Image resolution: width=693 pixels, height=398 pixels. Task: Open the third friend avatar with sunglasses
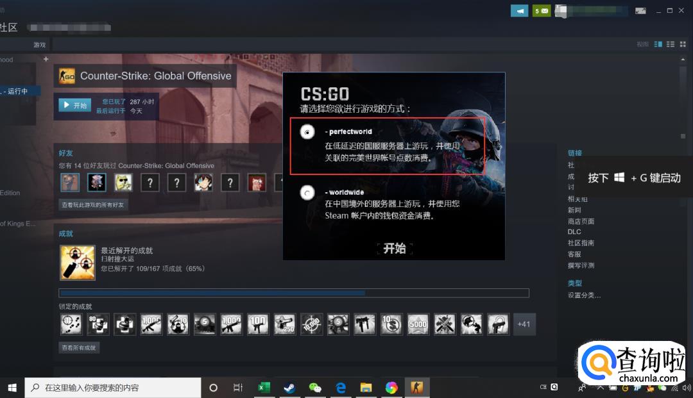click(x=123, y=182)
